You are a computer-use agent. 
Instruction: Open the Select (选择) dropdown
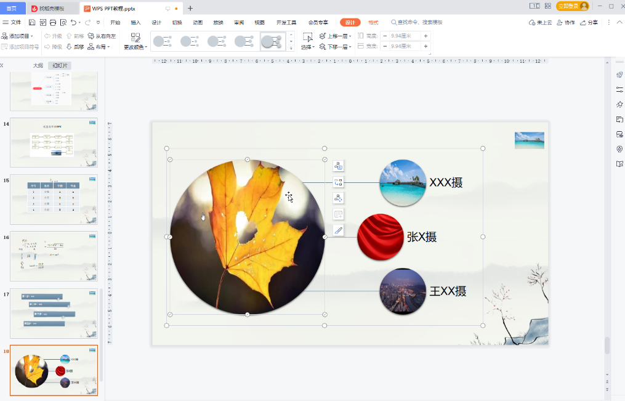point(308,47)
